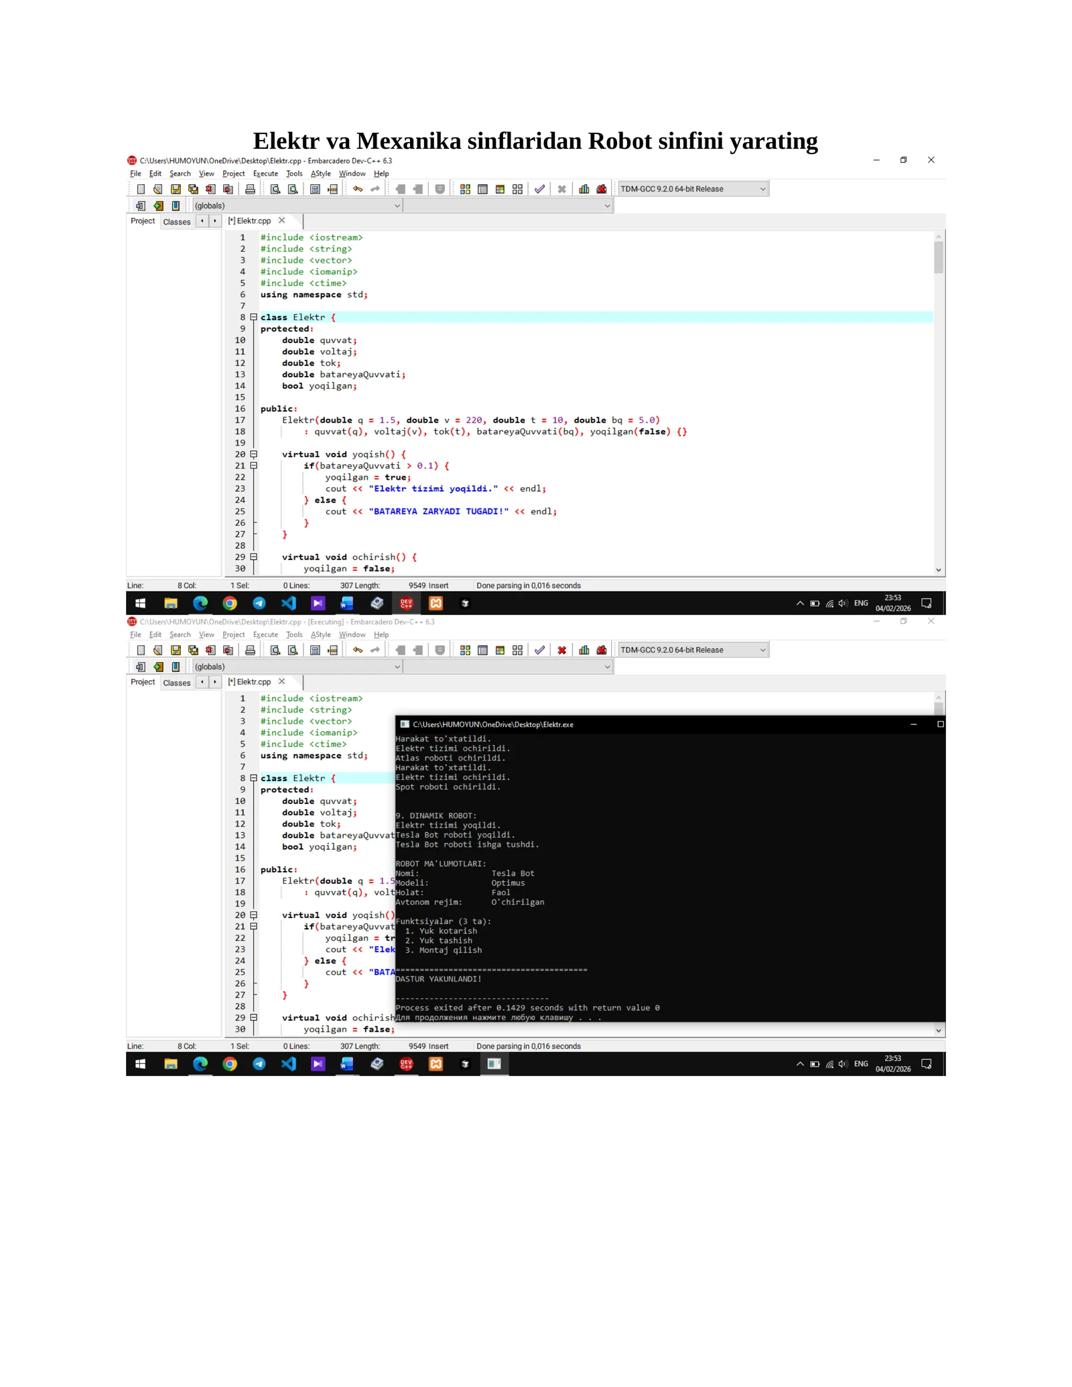Click Debug bug icon in upper toolbar
This screenshot has height=1387, width=1072.
coord(602,189)
